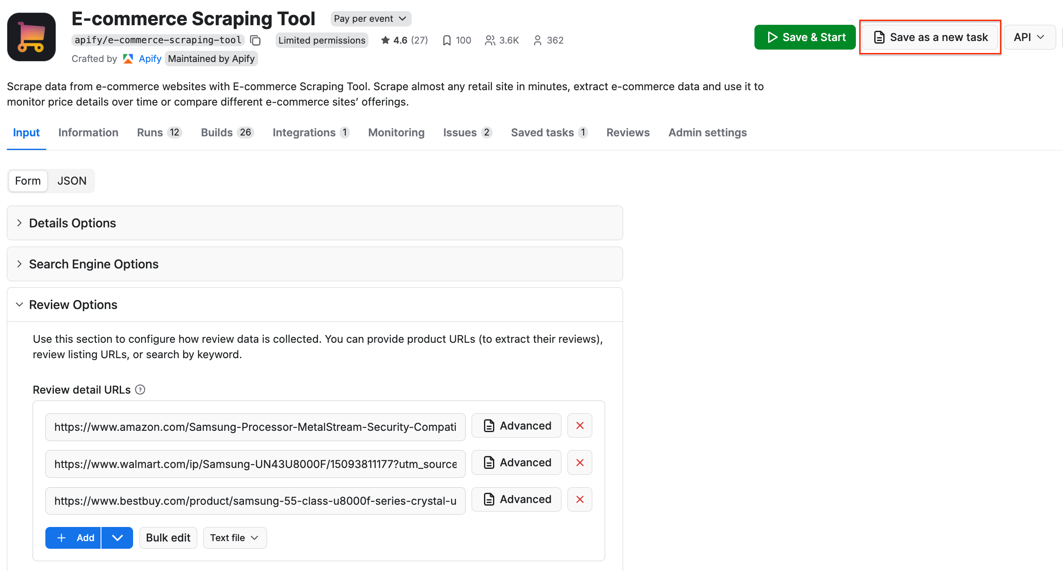Remove the Walmart review URL row
Screen dimensions: 1063x571
point(579,462)
